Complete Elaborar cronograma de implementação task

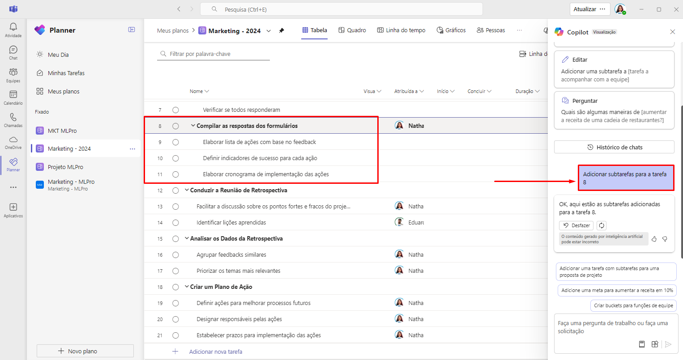coord(175,174)
